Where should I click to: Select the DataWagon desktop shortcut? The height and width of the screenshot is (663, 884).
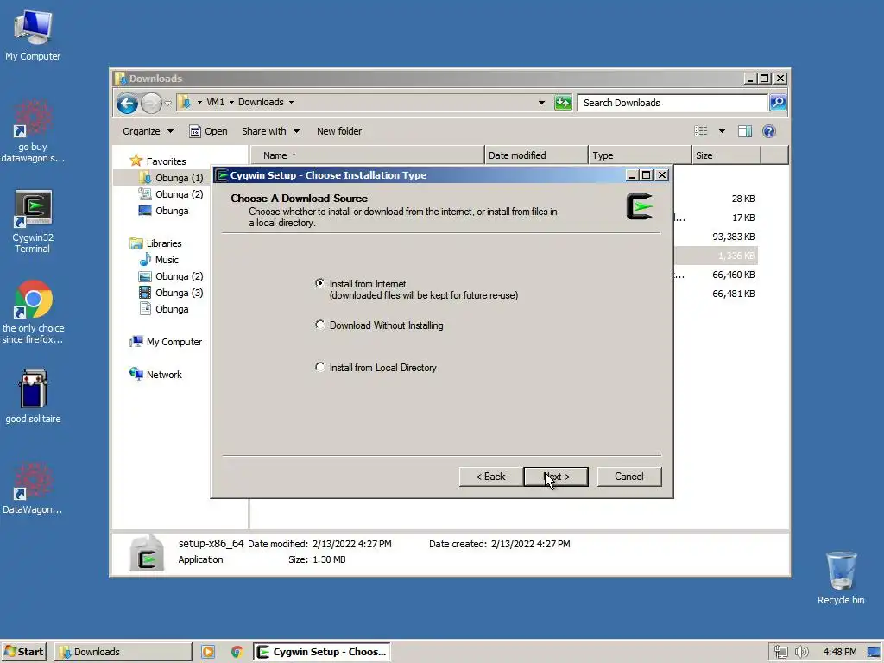coord(33,488)
